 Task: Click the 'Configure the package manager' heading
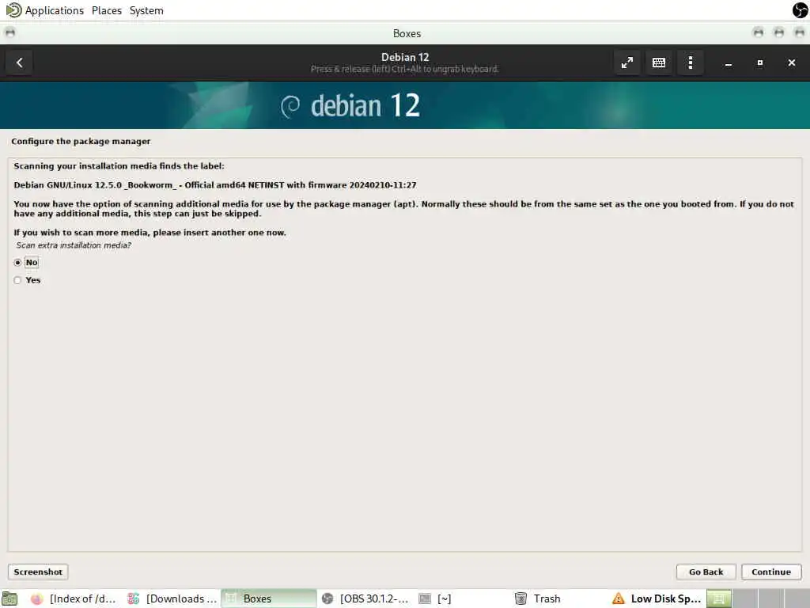click(x=81, y=141)
